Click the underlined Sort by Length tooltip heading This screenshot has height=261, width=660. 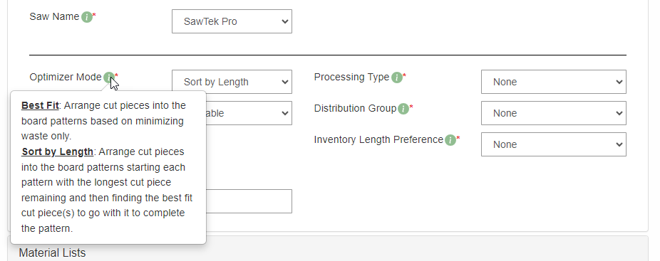[57, 151]
